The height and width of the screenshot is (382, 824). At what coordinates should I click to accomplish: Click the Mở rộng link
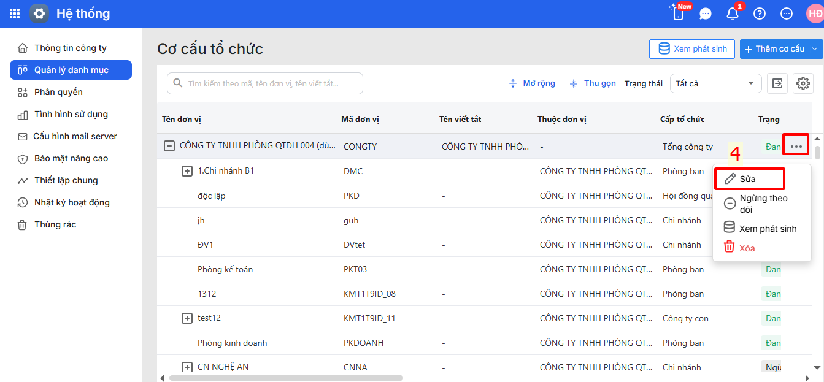(x=532, y=83)
